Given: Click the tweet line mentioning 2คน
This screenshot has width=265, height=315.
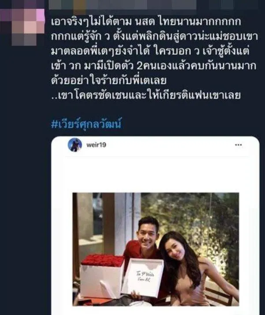Looking at the screenshot, I should tap(154, 66).
